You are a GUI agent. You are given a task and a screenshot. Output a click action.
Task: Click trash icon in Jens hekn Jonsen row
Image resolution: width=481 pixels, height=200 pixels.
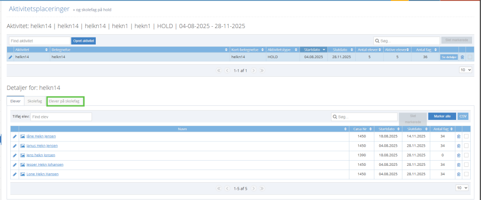point(458,155)
